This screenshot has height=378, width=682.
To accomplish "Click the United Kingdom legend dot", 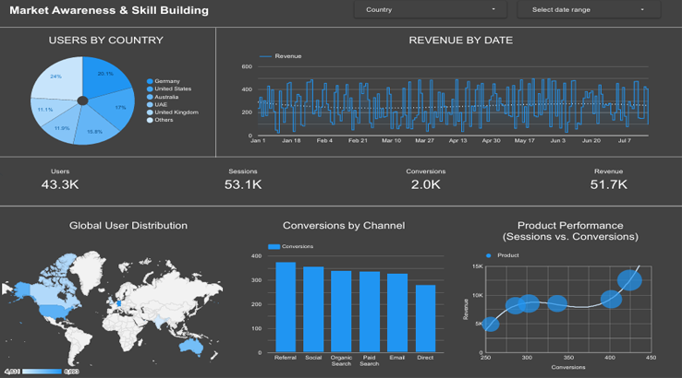I will pos(150,112).
